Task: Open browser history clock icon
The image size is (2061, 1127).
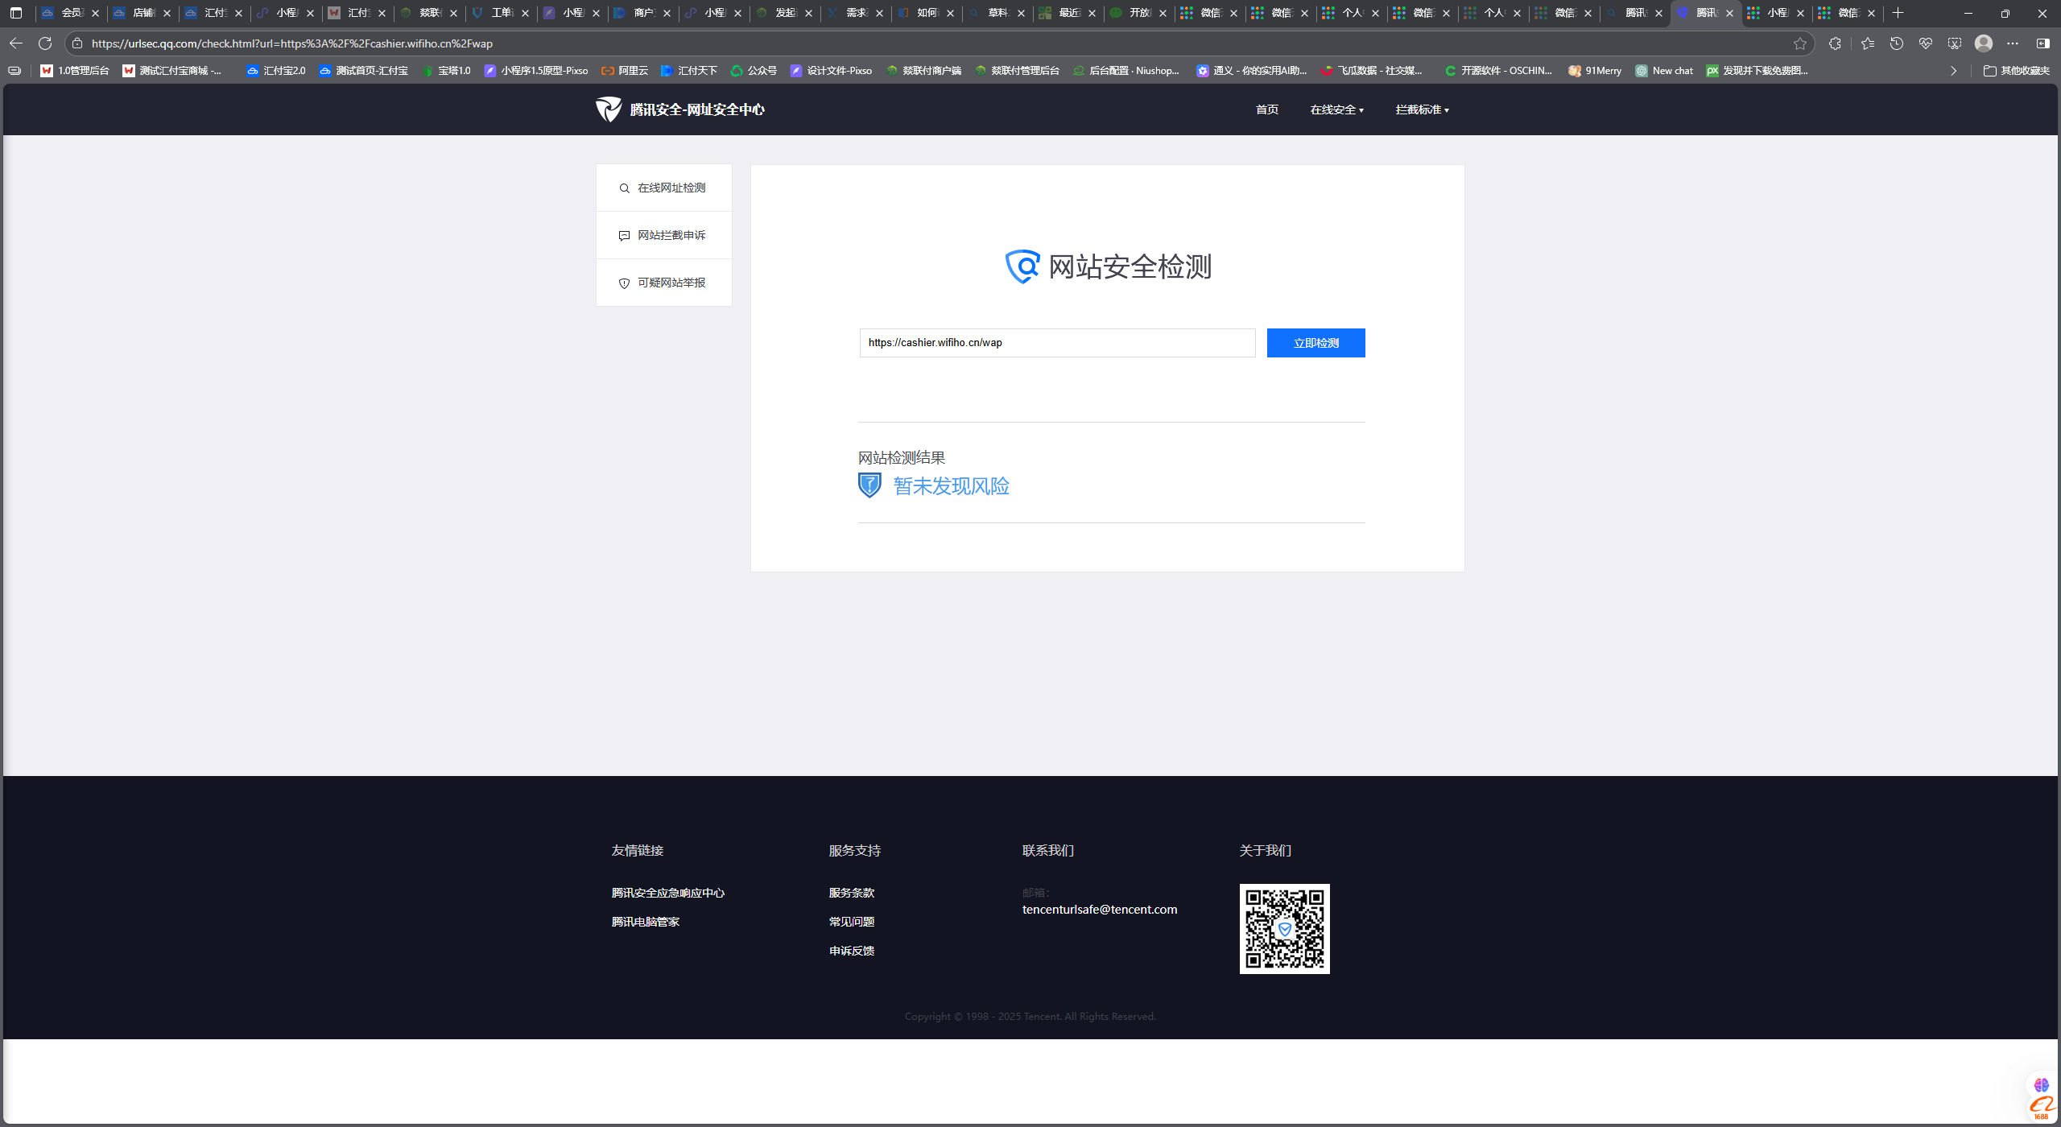Action: [1897, 43]
